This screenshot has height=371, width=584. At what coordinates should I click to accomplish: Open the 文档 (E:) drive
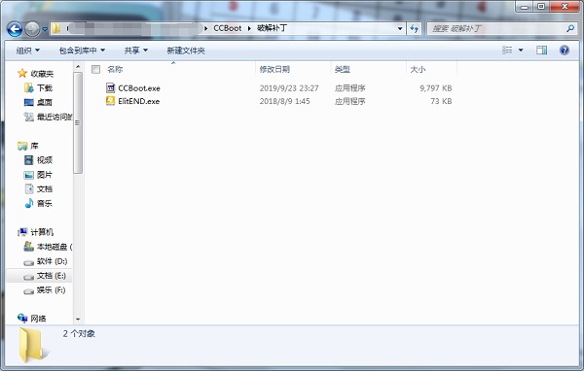[x=52, y=276]
